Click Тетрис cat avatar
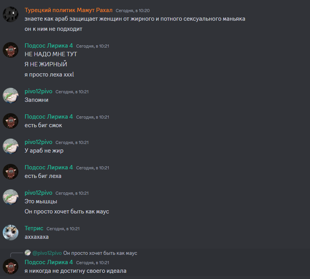Screen dimensions: 310x279 pyautogui.click(x=11, y=233)
